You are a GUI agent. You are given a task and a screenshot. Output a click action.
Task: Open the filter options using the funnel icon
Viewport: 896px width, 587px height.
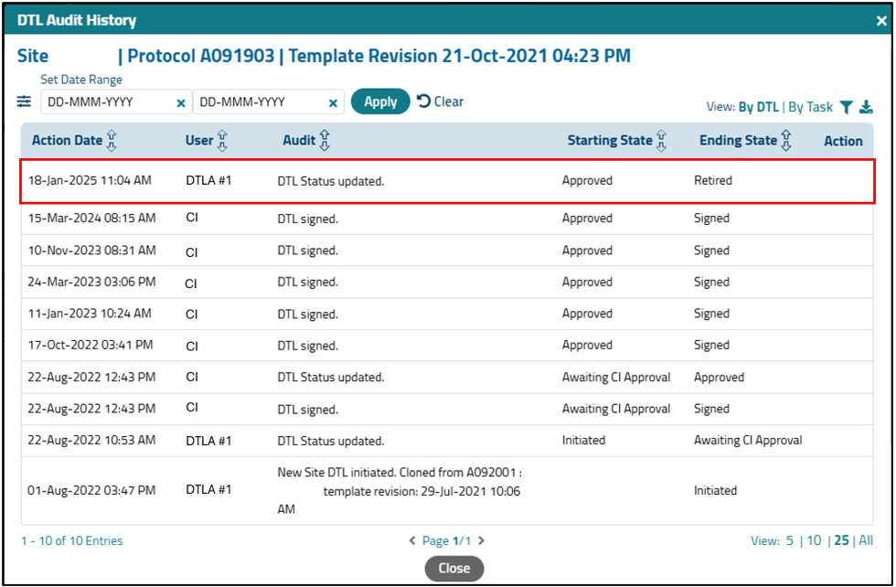pyautogui.click(x=848, y=107)
